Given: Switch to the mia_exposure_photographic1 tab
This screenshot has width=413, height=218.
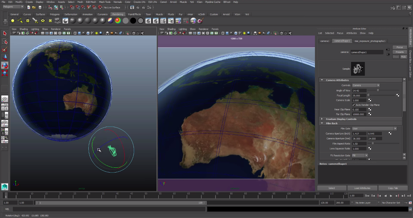Looking at the screenshot, I should pos(370,41).
